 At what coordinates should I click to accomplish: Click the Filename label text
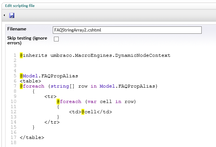pos(17,29)
